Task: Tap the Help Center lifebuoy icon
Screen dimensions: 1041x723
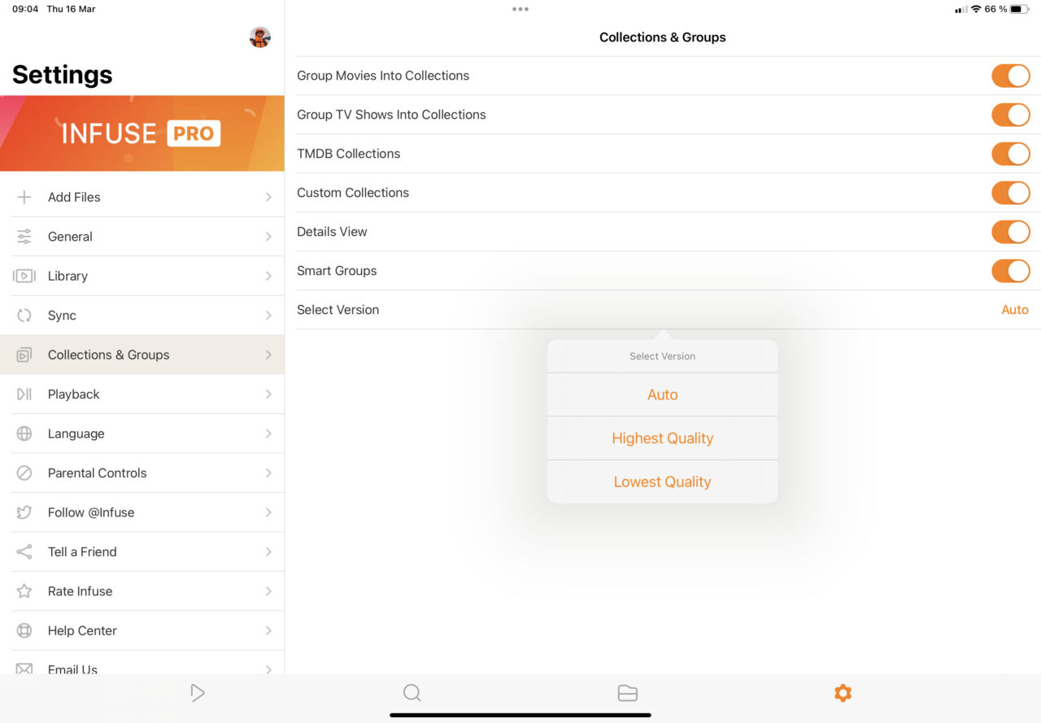Action: tap(24, 630)
